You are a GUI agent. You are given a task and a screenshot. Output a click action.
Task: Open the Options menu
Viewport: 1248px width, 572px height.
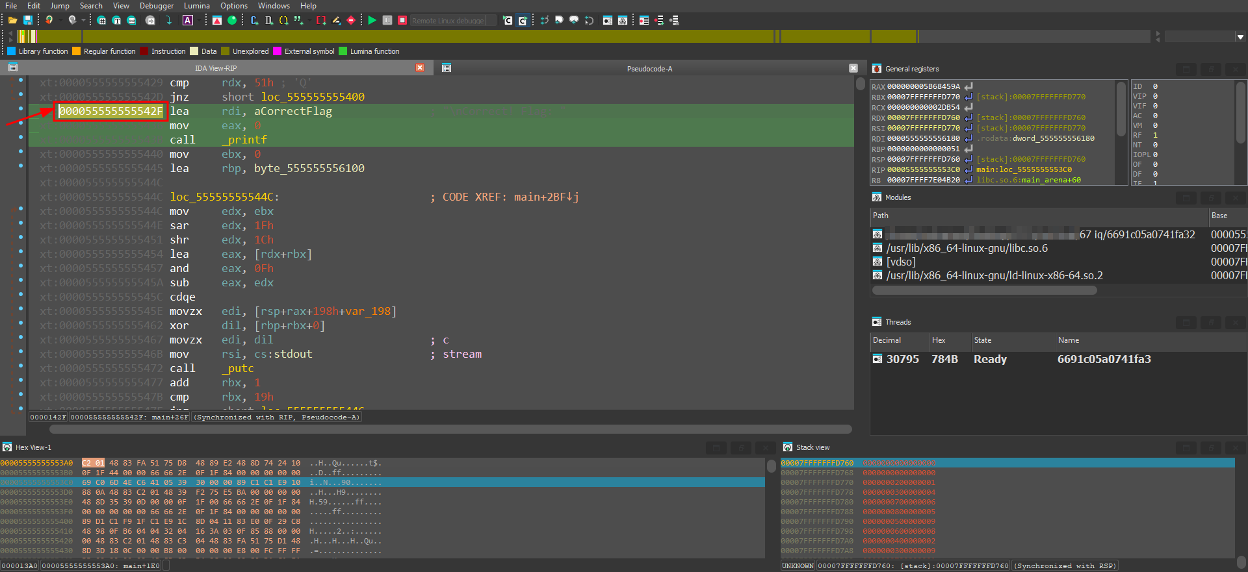click(x=234, y=6)
